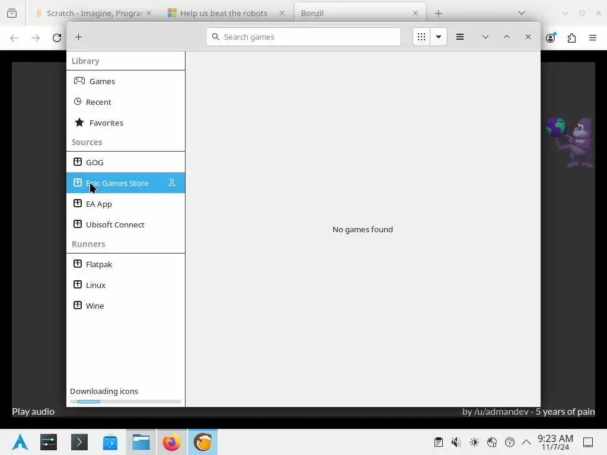Show hidden system tray icons
The height and width of the screenshot is (455, 607).
pyautogui.click(x=526, y=442)
